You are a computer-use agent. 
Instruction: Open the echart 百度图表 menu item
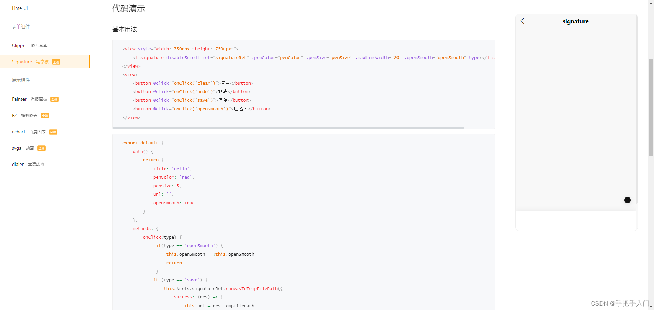click(34, 132)
